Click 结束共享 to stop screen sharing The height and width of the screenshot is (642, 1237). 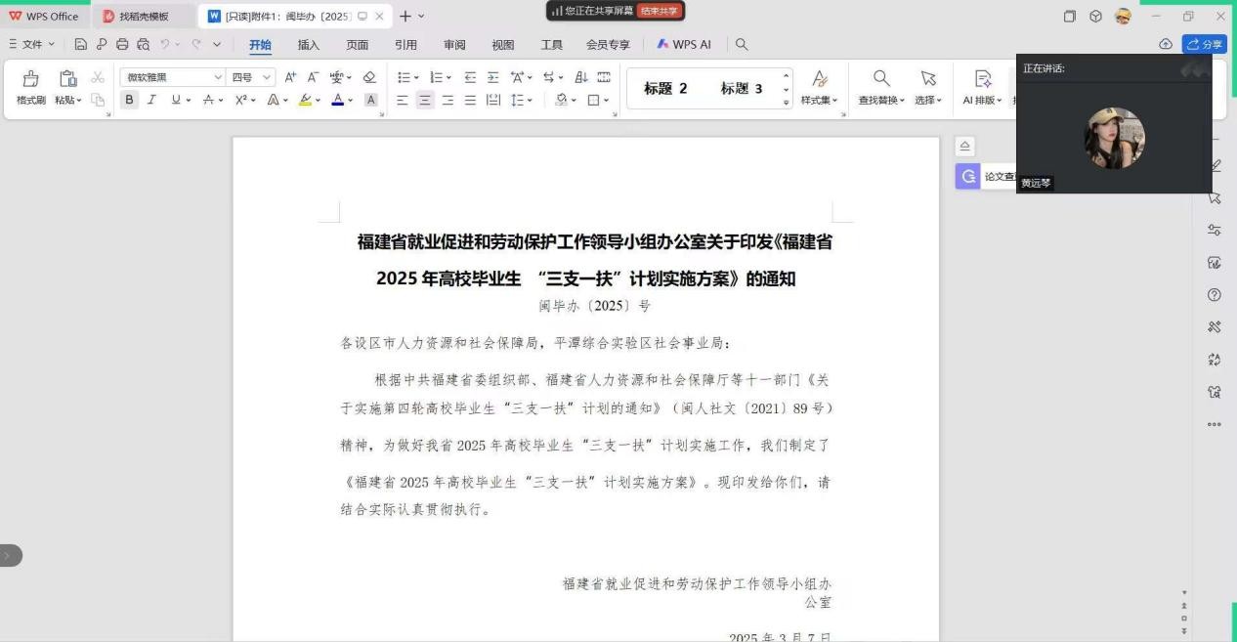click(x=660, y=11)
